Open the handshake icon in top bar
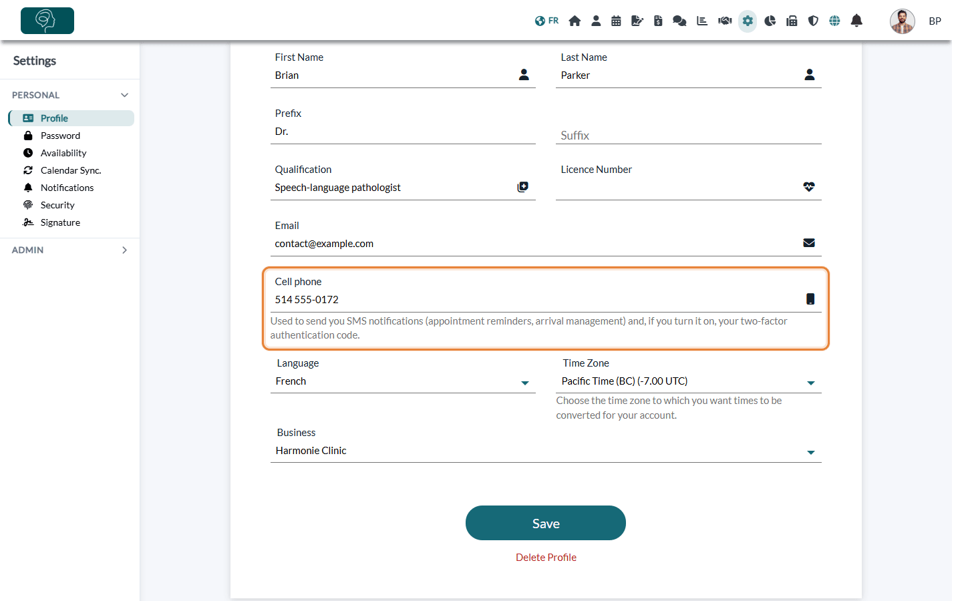 [725, 21]
